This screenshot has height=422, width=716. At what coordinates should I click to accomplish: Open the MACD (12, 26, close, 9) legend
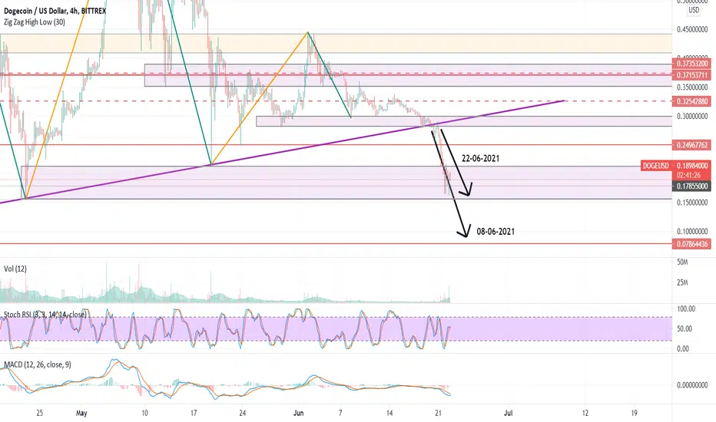[x=38, y=364]
